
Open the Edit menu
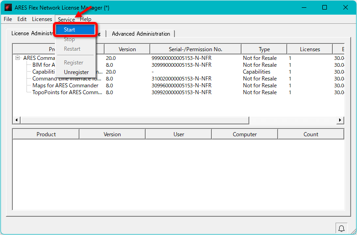[22, 19]
